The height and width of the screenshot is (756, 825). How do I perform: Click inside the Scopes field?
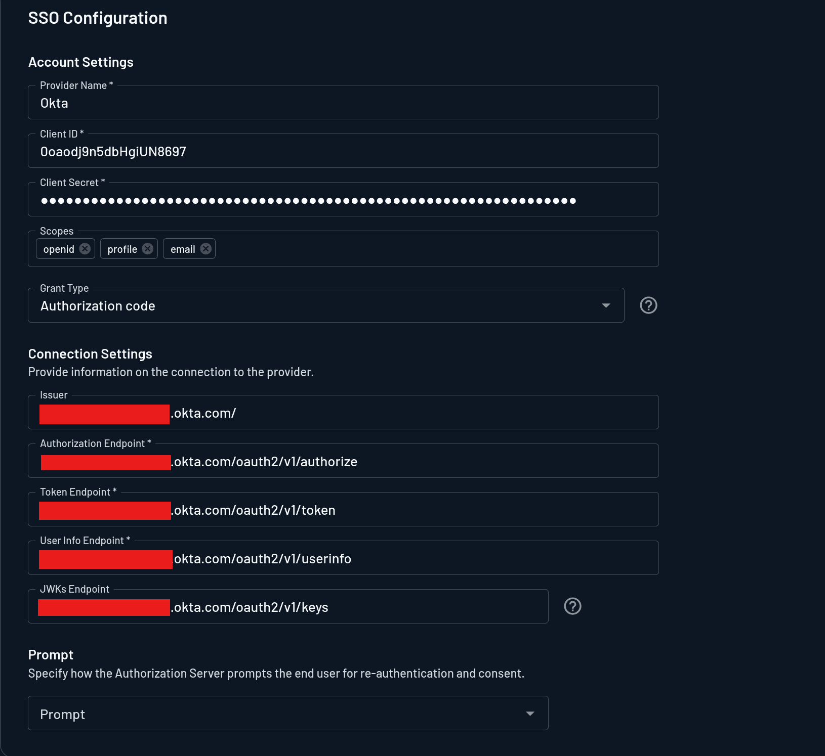(354, 248)
